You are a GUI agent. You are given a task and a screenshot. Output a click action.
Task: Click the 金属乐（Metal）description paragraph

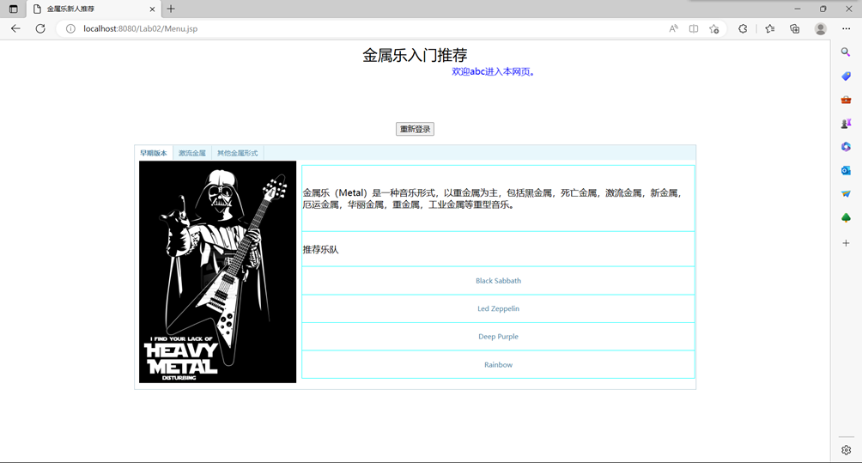tap(493, 198)
